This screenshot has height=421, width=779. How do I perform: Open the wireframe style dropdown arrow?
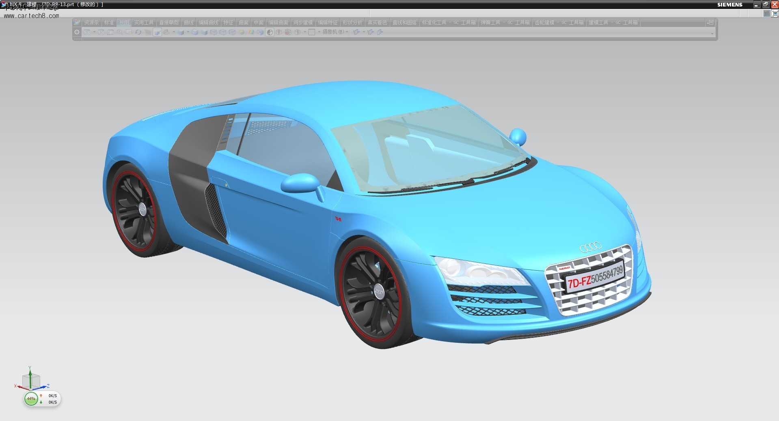tap(174, 32)
